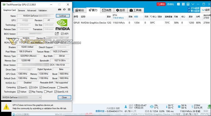Viewport: 211px width, 116px height.
Task: Click the list view icon in miner toolbar
Action: tap(179, 4)
